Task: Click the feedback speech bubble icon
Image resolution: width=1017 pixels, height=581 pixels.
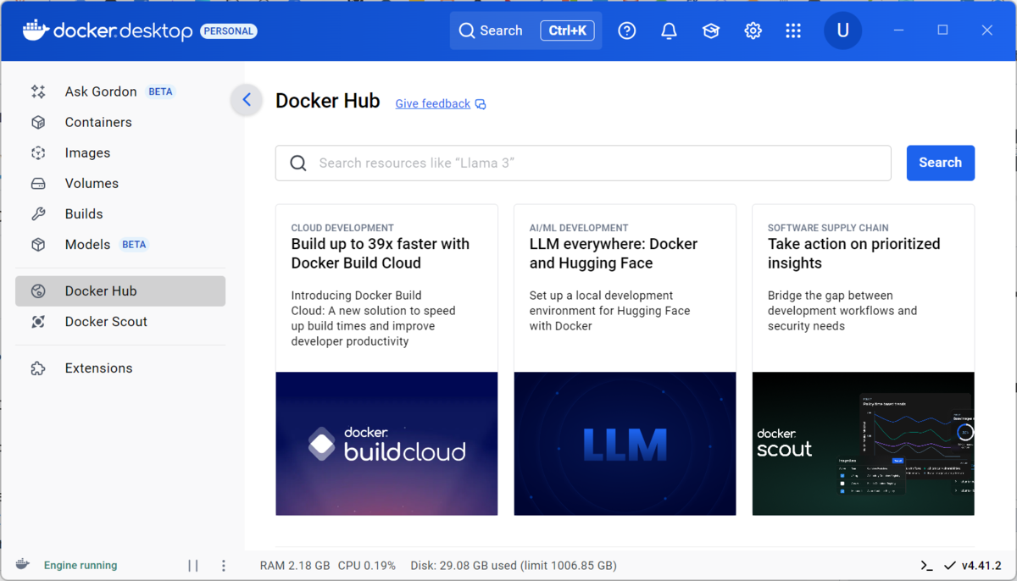Action: (x=481, y=104)
